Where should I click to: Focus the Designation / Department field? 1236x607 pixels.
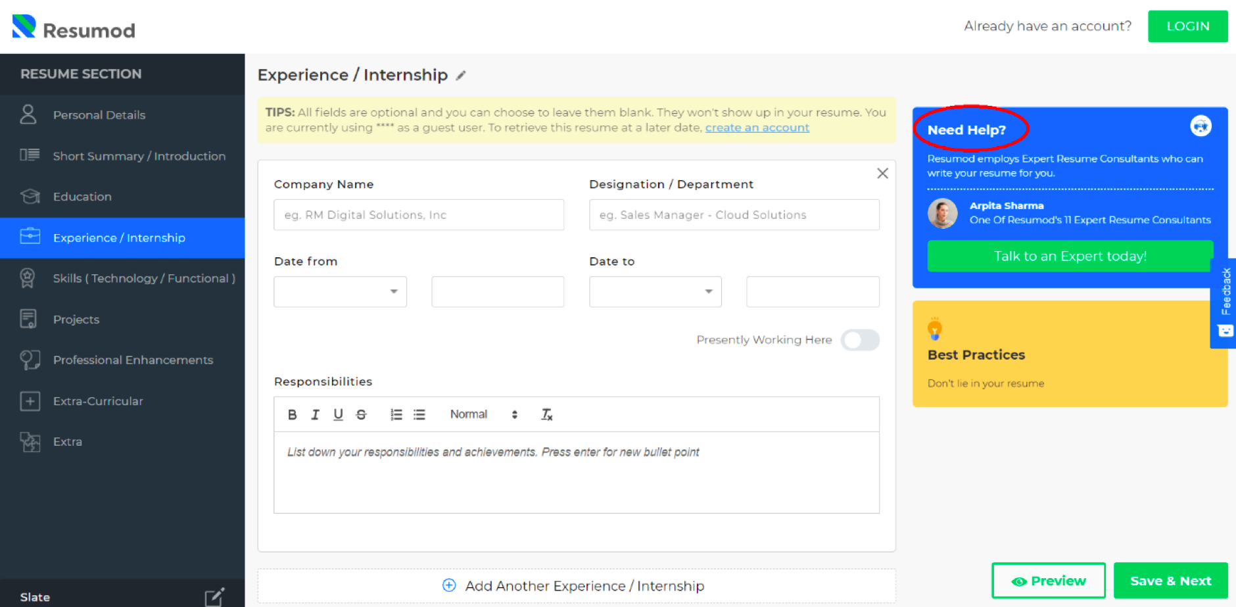(734, 215)
